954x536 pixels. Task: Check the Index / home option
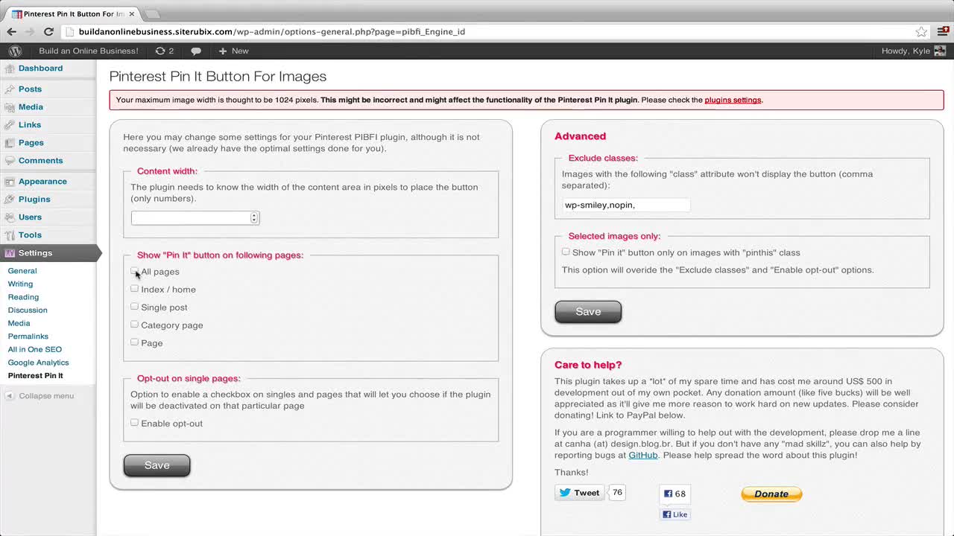click(134, 289)
